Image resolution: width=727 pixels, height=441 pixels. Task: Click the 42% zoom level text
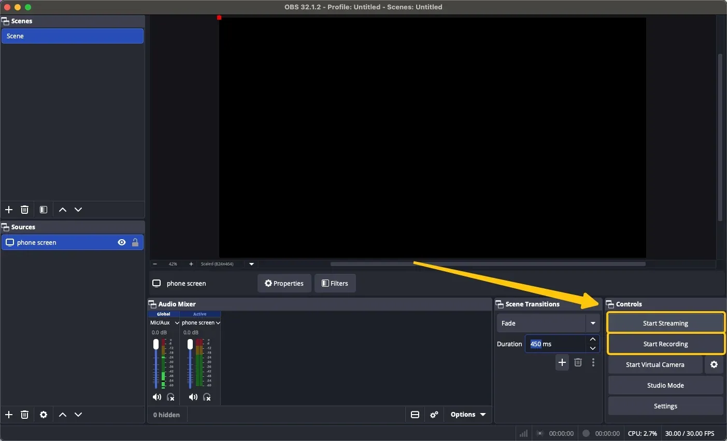click(x=173, y=264)
